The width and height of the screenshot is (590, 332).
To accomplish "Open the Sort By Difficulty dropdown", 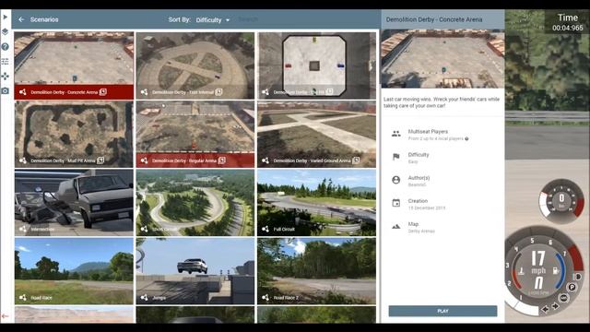I will (x=213, y=20).
